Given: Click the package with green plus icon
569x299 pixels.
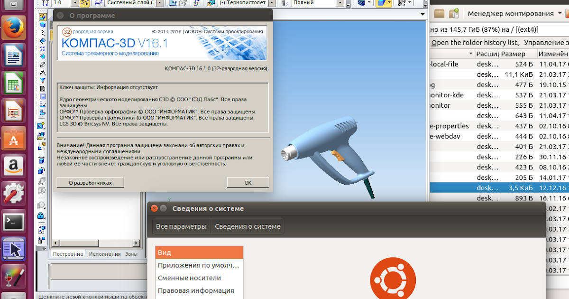Looking at the screenshot, I should click(x=455, y=13).
